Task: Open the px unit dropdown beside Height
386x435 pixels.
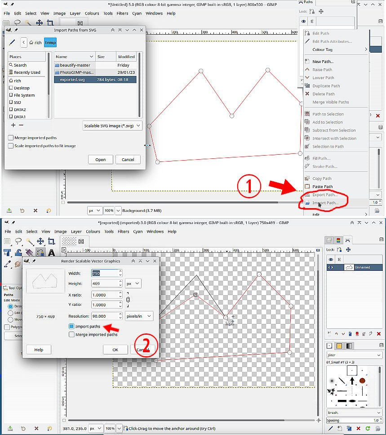Action: [133, 283]
